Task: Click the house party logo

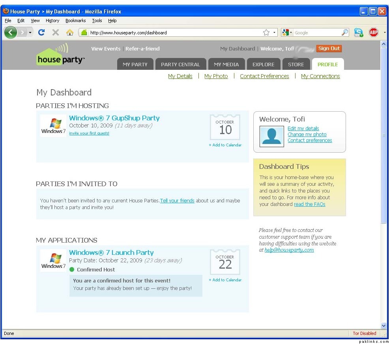Action: click(60, 55)
